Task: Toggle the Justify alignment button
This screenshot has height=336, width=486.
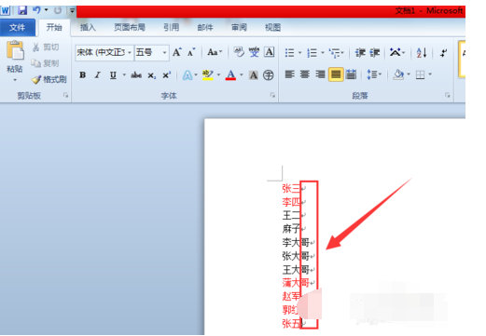Action: (x=336, y=74)
